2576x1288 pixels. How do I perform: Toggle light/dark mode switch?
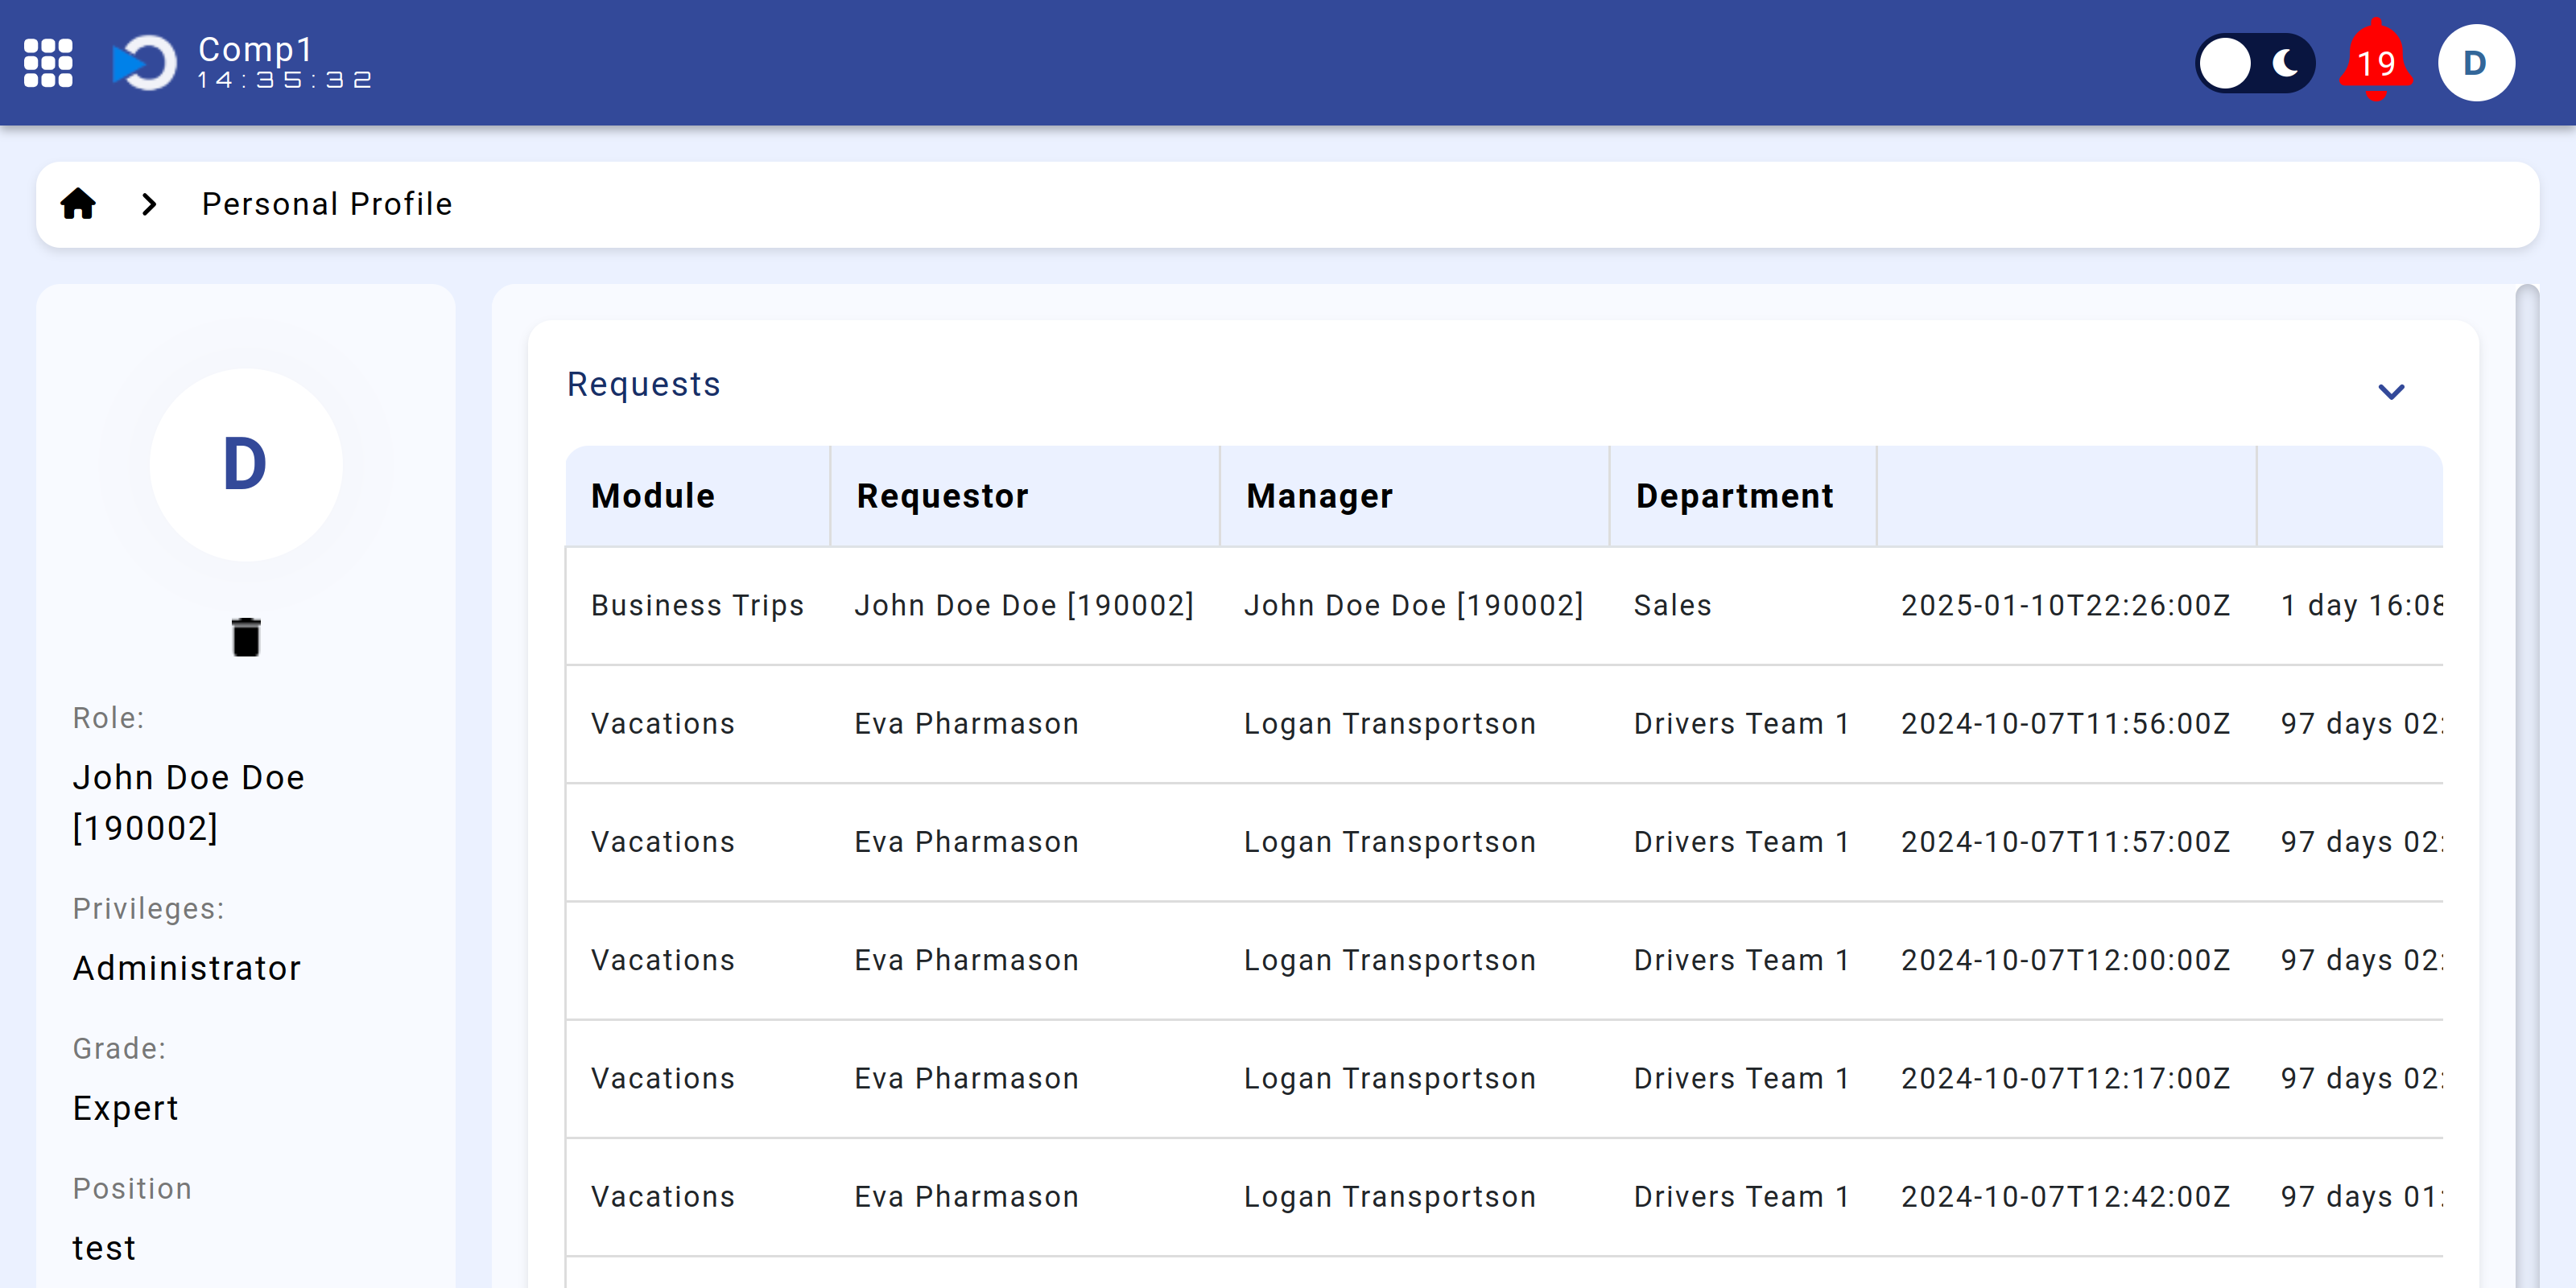coord(2251,63)
